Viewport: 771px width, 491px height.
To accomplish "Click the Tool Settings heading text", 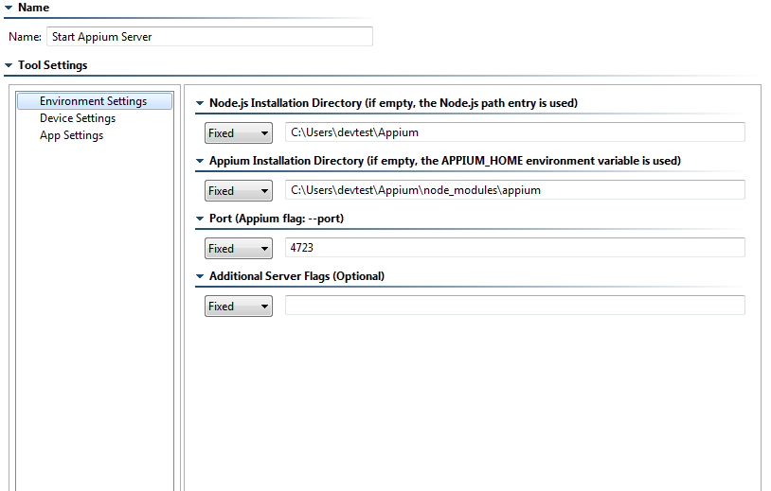I will (53, 65).
